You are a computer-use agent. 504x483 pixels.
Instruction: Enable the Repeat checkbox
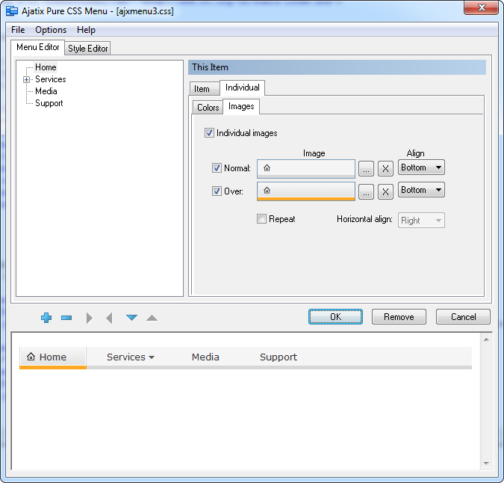[261, 219]
